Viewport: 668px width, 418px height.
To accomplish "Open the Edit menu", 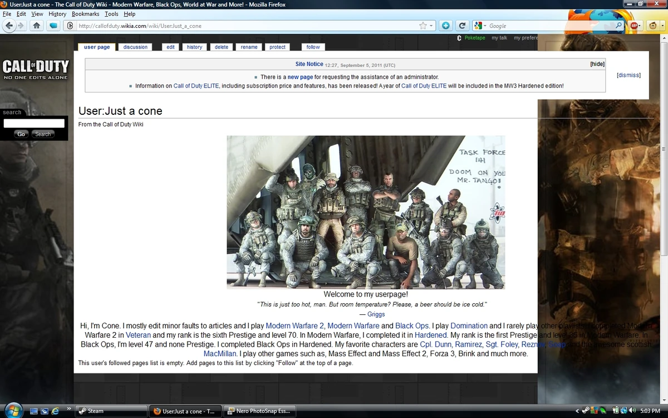I will [21, 14].
